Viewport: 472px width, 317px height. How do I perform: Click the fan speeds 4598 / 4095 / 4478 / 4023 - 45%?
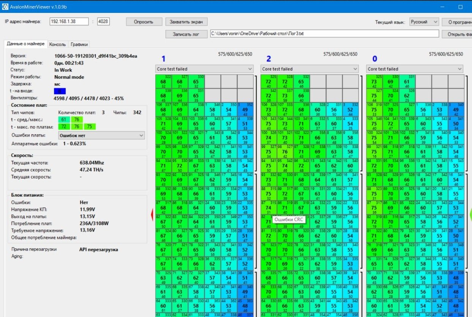(x=89, y=98)
